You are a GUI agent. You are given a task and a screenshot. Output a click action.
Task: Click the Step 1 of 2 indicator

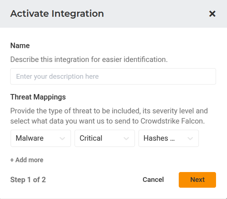coord(28,180)
